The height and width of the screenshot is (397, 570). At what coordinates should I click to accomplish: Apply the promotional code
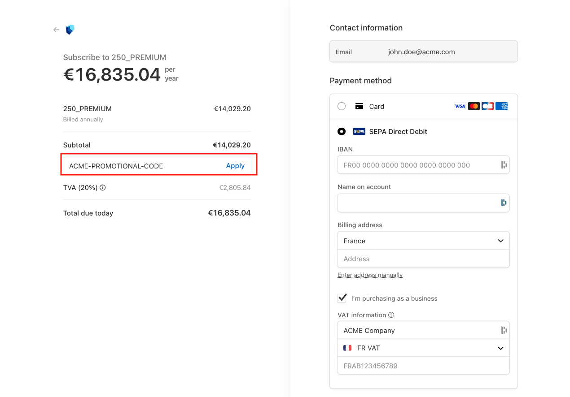(x=235, y=166)
